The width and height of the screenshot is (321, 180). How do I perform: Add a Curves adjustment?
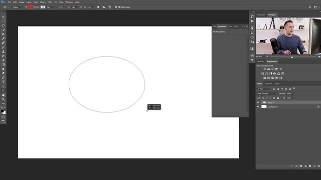click(x=273, y=69)
